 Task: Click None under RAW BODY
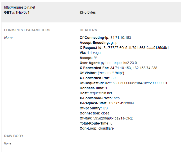pos(8,143)
